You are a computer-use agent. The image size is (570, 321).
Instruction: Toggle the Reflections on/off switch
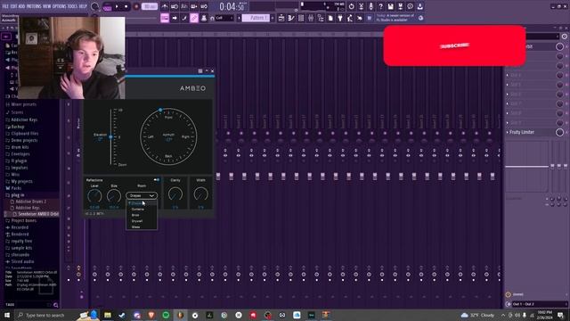pyautogui.click(x=157, y=180)
